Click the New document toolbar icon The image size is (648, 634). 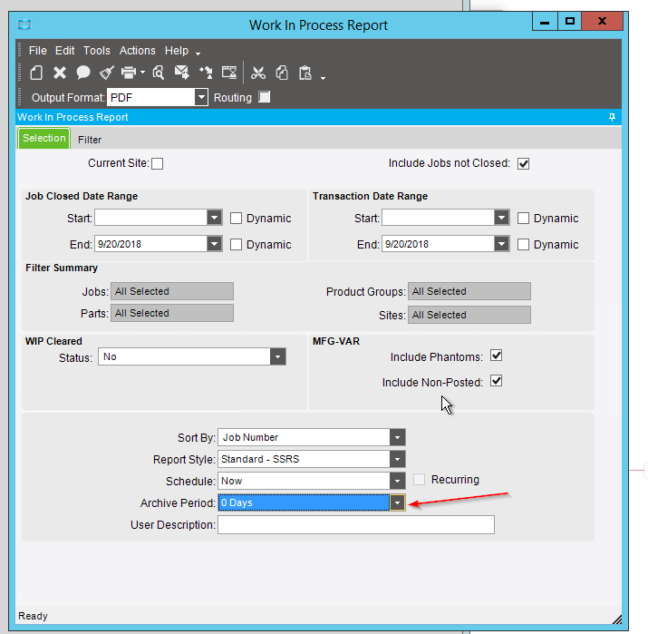(x=36, y=73)
